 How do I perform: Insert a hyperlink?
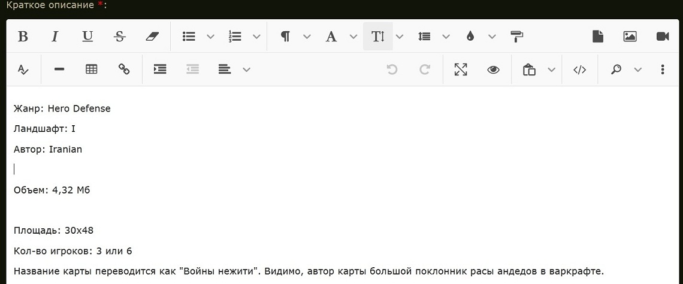pyautogui.click(x=124, y=70)
